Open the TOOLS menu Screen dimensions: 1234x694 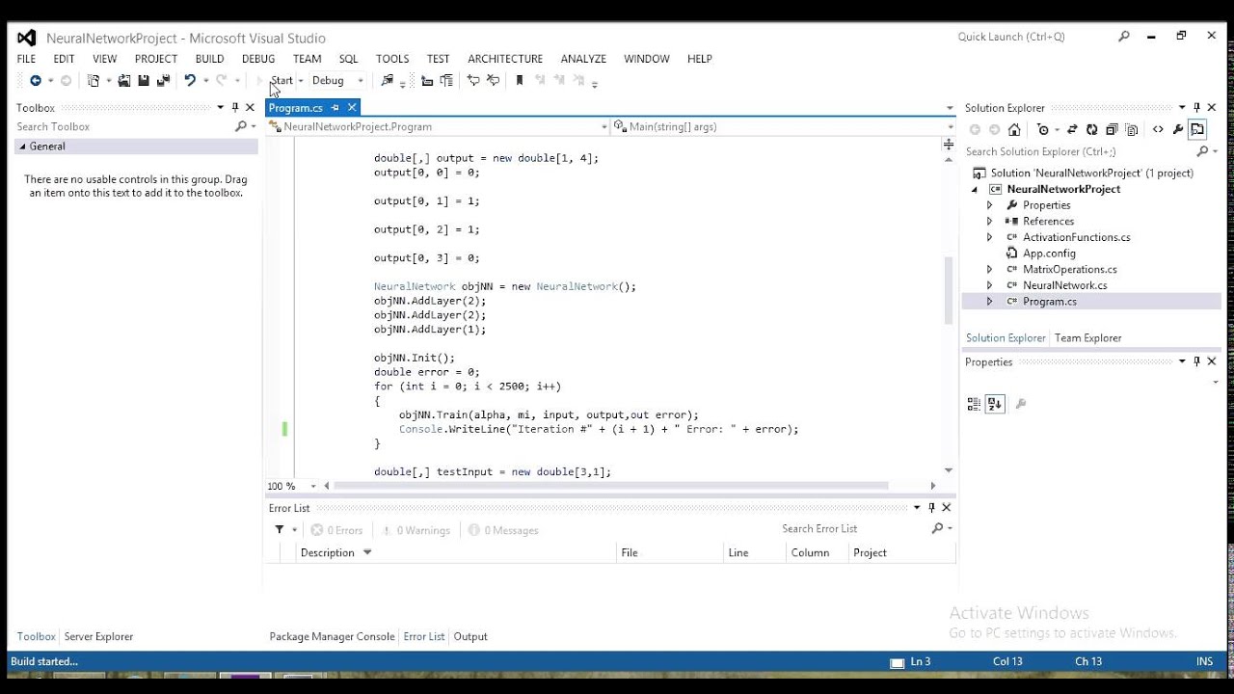392,59
